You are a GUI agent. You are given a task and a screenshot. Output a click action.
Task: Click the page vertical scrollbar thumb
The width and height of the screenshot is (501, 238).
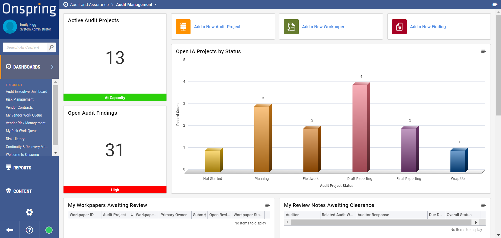[498, 65]
